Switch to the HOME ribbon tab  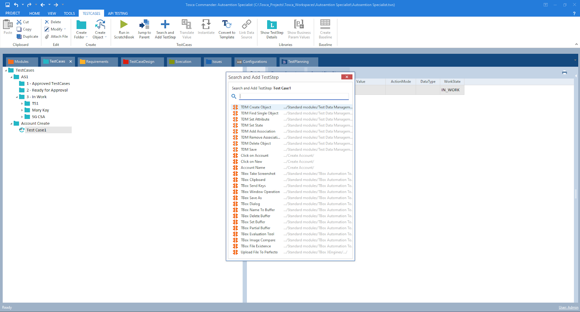coord(35,13)
